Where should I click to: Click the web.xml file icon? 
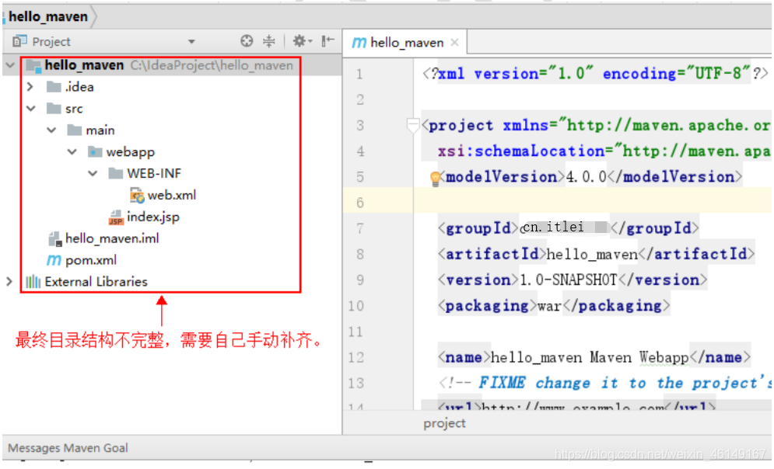tap(137, 195)
